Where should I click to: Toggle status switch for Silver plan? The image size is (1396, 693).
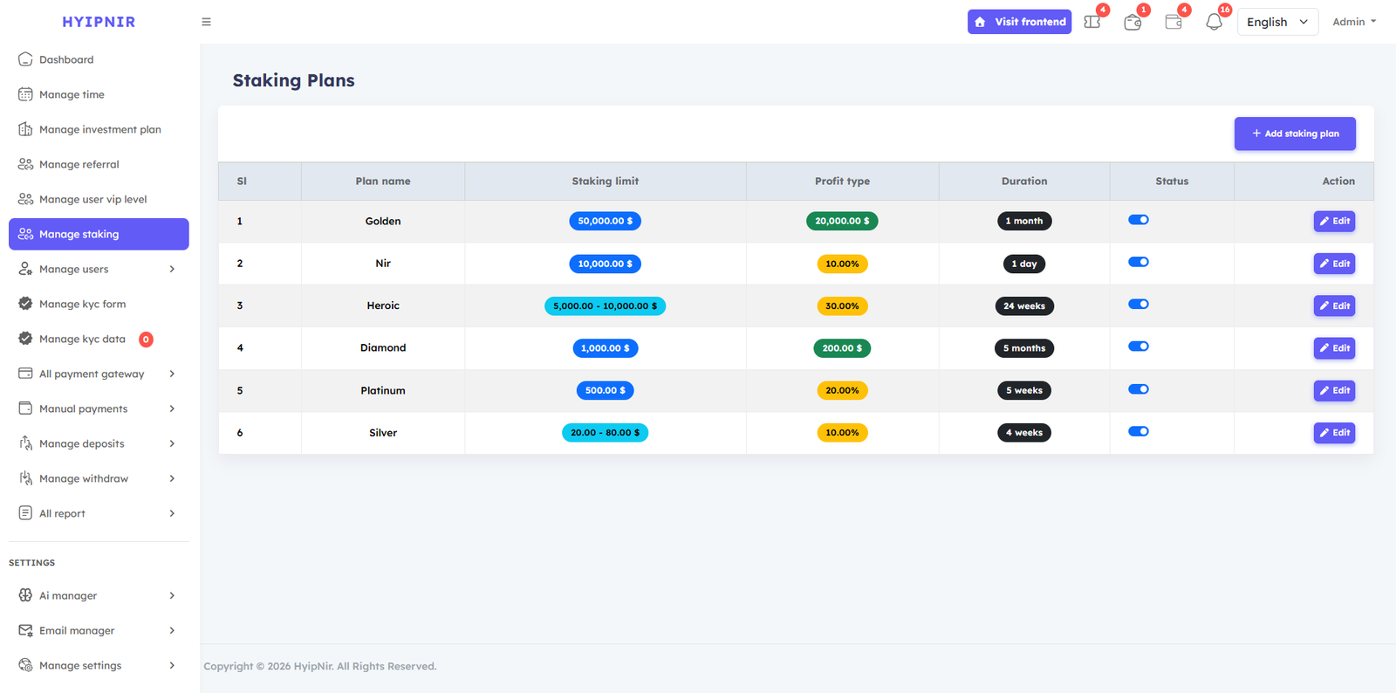click(1138, 431)
